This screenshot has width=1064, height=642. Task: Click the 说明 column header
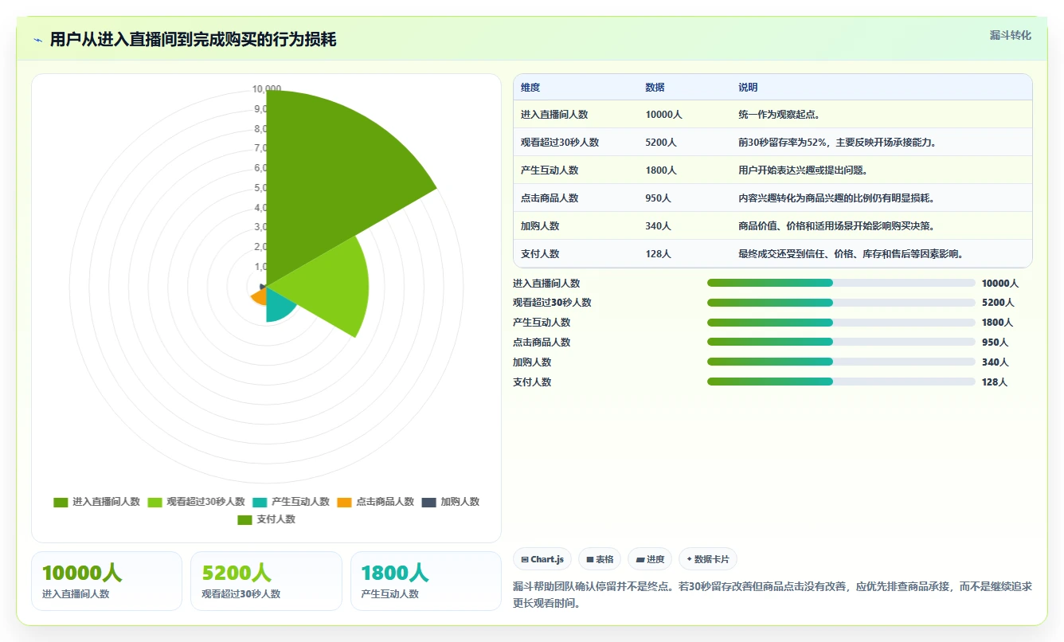pos(748,88)
